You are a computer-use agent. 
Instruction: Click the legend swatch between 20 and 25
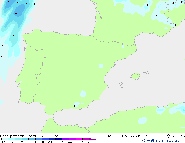[x=52, y=139]
